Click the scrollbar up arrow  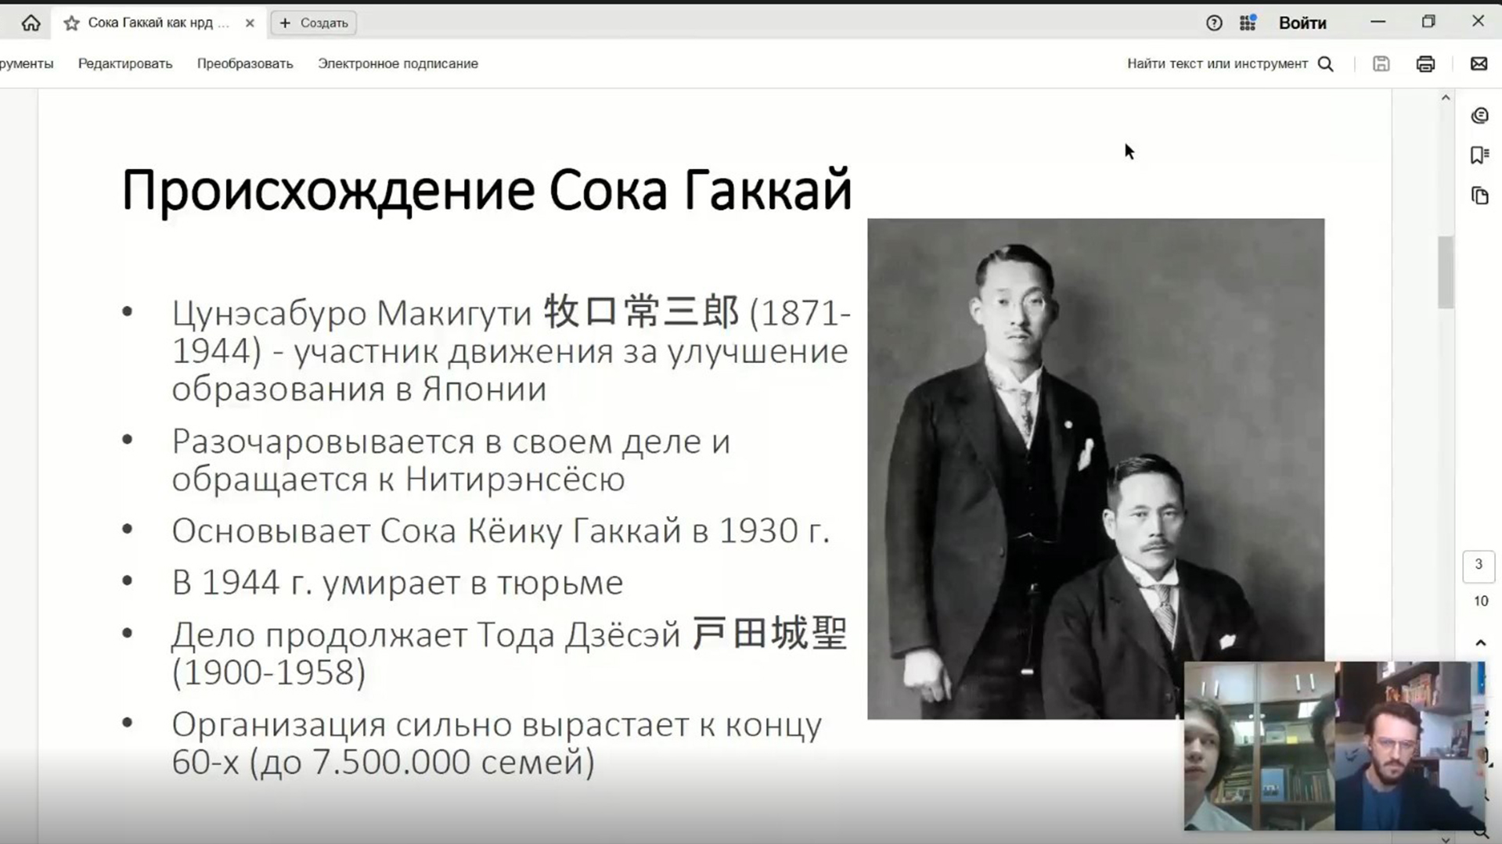coord(1446,98)
